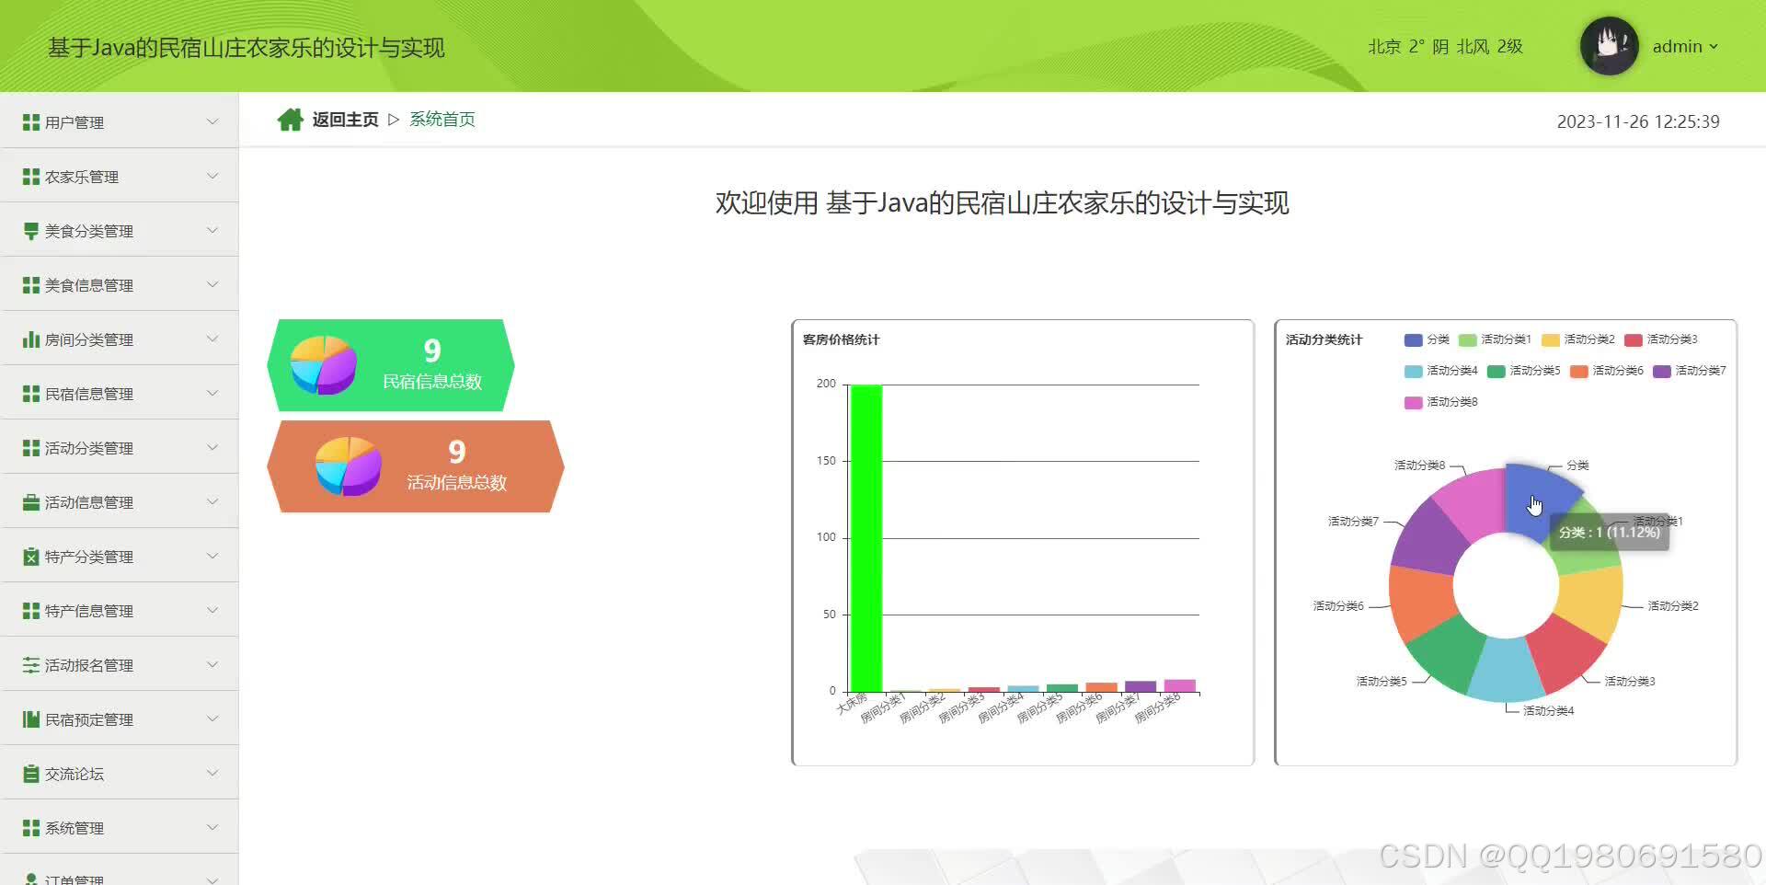This screenshot has height=885, width=1766.
Task: Click the 特产分类管理 clipboard icon
Action: (30, 557)
